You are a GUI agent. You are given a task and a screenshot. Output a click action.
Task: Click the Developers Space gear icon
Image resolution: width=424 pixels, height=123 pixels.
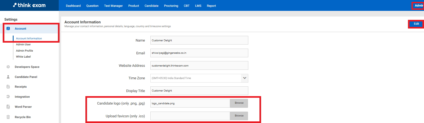pyautogui.click(x=8, y=67)
